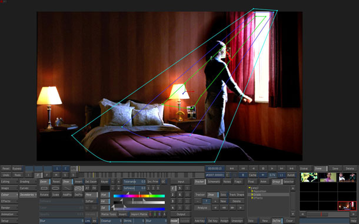The width and height of the screenshot is (359, 224).
Task: Click the Track Shape button
Action: 237,195
